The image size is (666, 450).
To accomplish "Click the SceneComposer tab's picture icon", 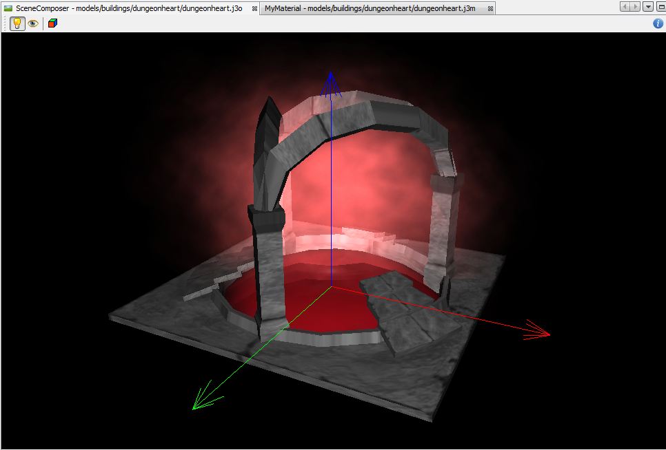I will click(x=8, y=8).
